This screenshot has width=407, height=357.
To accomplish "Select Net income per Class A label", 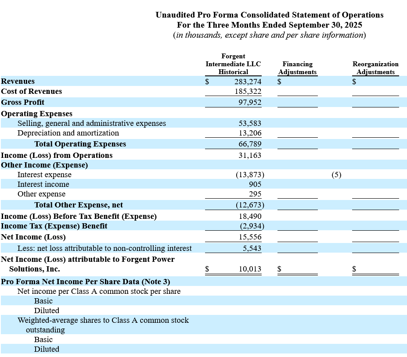I will pyautogui.click(x=99, y=291).
